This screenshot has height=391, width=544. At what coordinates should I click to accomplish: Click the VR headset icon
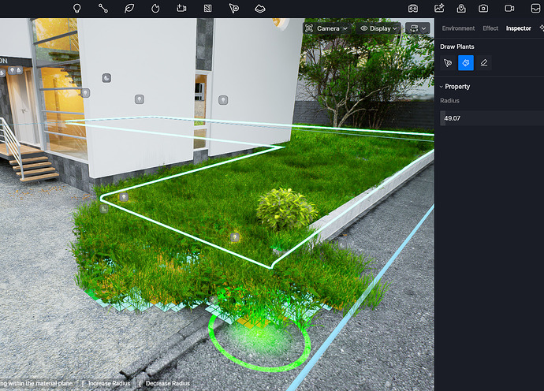pos(413,8)
